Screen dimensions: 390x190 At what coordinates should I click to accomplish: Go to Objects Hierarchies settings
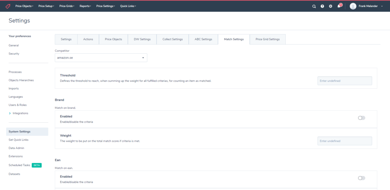(21, 80)
